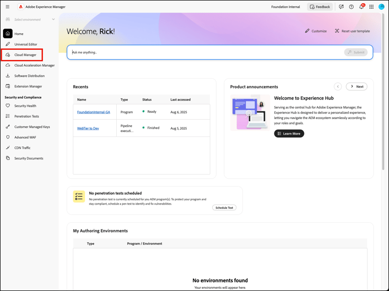This screenshot has width=389, height=291.
Task: Open Advanced WAF page
Action: pyautogui.click(x=25, y=137)
